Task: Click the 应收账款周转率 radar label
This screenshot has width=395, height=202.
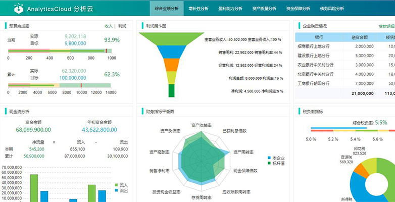Action: [x=236, y=192]
